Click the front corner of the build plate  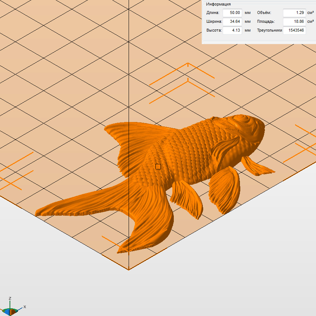point(129,270)
